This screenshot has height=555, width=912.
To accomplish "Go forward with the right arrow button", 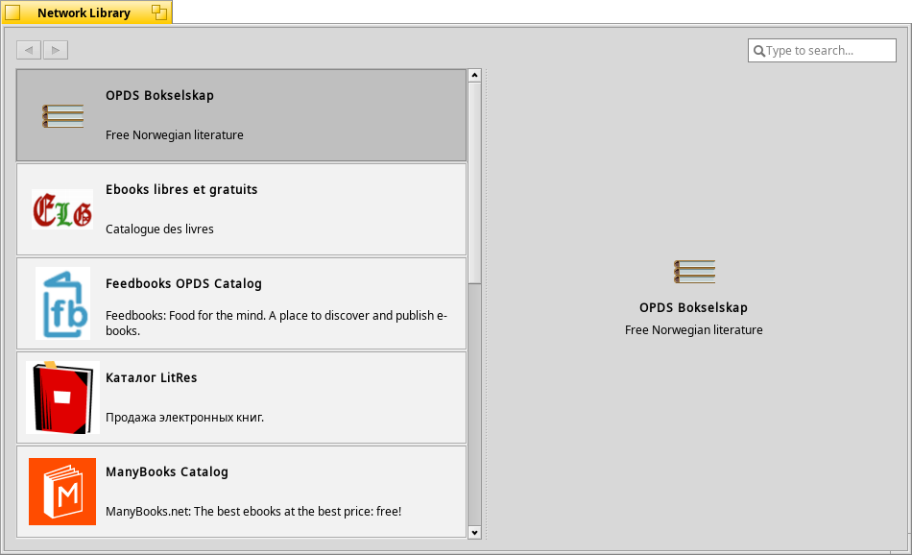I will pos(56,50).
